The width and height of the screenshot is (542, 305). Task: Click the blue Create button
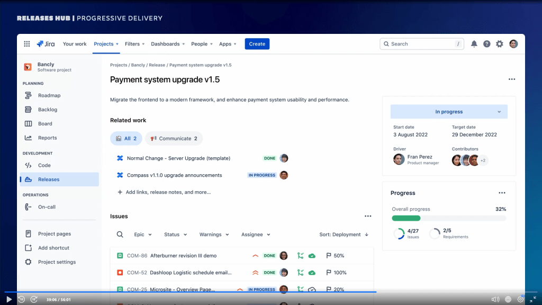[x=257, y=44]
